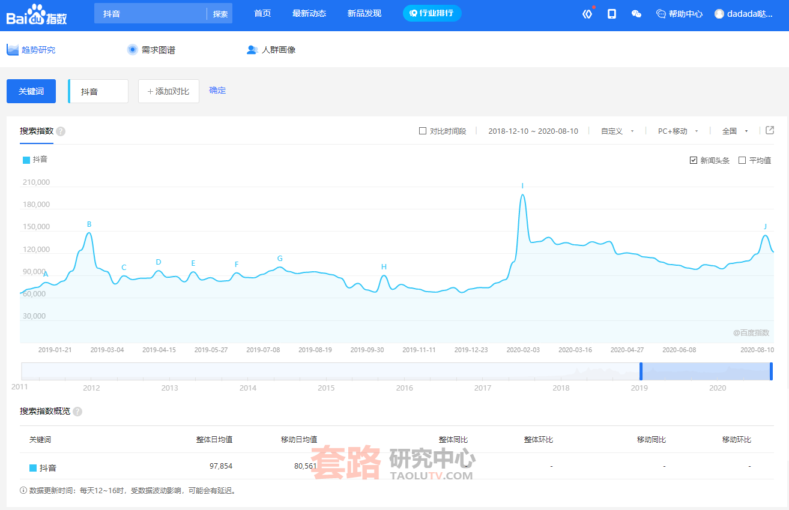Open the 自定义 time range dropdown
Viewport: 789px width, 510px height.
617,131
